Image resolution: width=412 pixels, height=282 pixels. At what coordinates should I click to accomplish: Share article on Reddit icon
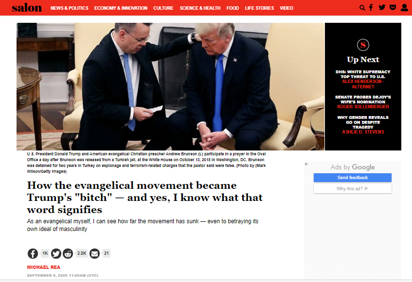tap(68, 253)
